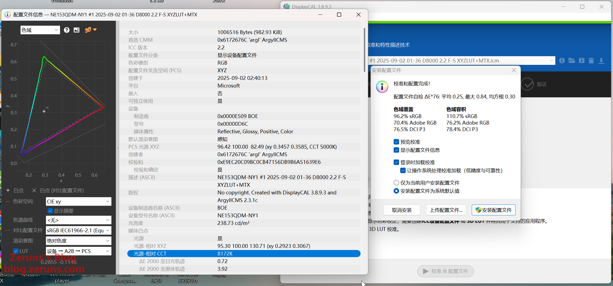Select the 仅为当前用户安装配置文件 radio button
Image resolution: width=613 pixels, height=286 pixels.
point(396,183)
